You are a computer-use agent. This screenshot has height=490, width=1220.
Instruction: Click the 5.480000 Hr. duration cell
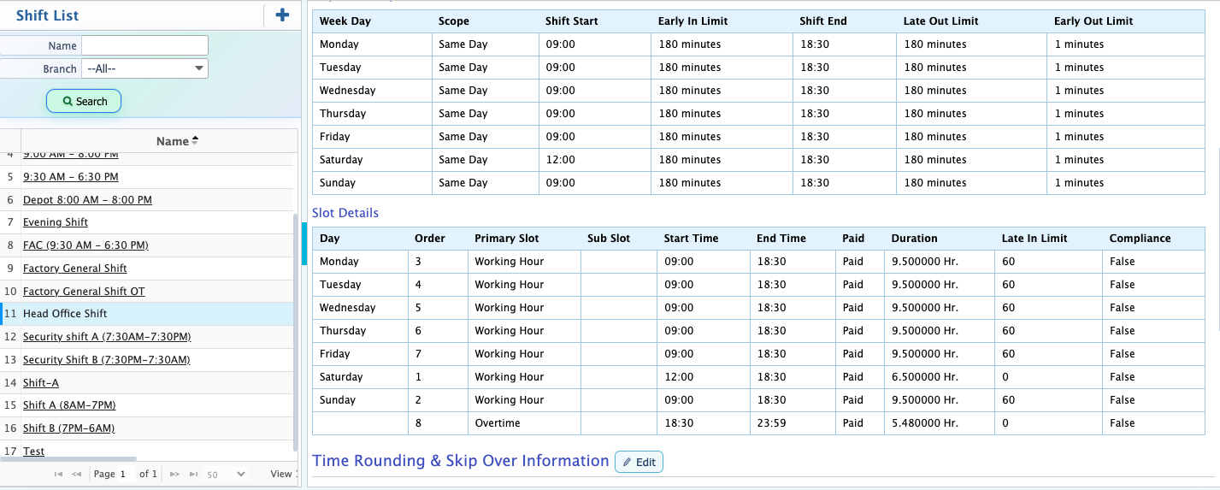(940, 423)
